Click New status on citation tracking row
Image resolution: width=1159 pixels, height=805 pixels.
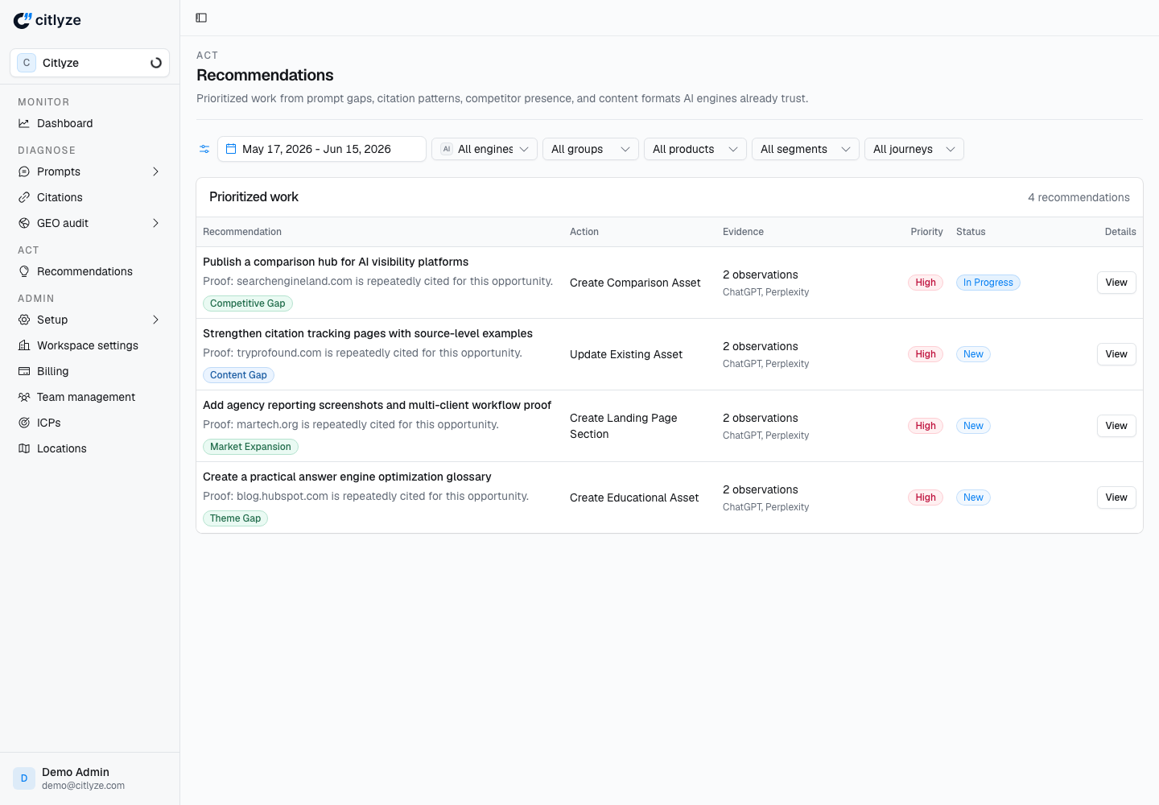coord(973,354)
